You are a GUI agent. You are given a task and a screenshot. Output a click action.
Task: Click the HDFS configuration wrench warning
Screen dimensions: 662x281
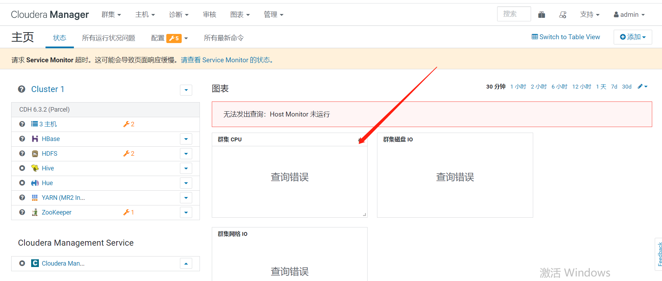126,154
